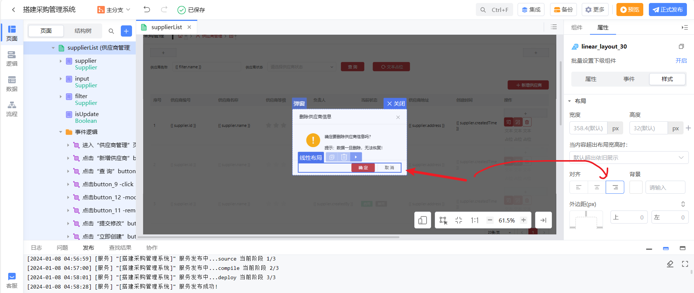Image resolution: width=694 pixels, height=293 pixels.
Task: Fit canvas to screen
Action: pyautogui.click(x=459, y=220)
